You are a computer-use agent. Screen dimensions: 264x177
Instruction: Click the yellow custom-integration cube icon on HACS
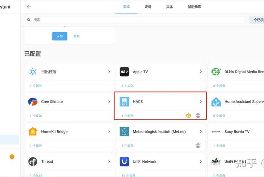point(189,116)
